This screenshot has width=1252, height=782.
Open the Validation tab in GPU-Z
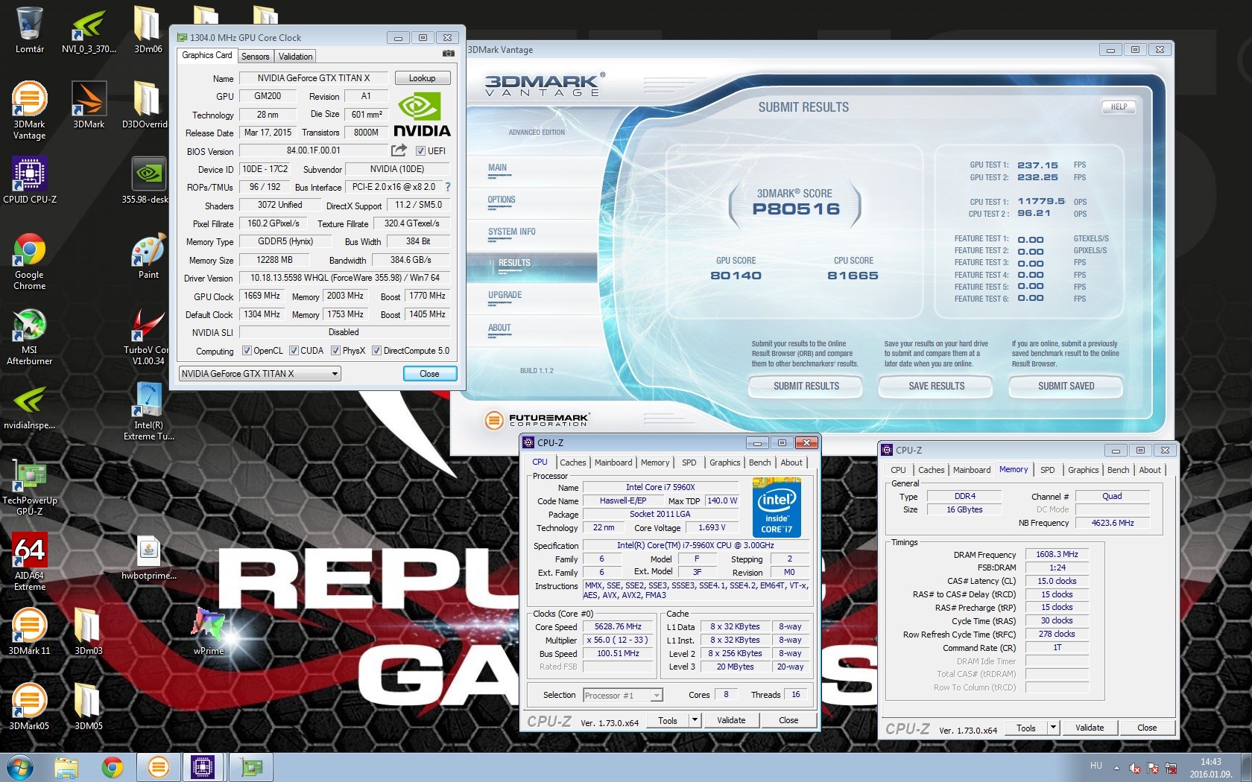(x=295, y=57)
